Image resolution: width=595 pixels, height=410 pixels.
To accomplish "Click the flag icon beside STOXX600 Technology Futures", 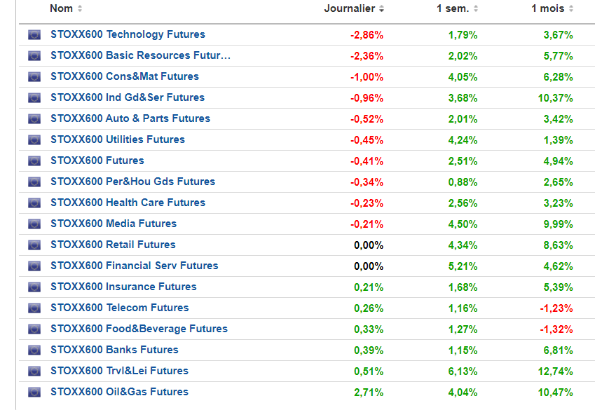I will [x=34, y=34].
